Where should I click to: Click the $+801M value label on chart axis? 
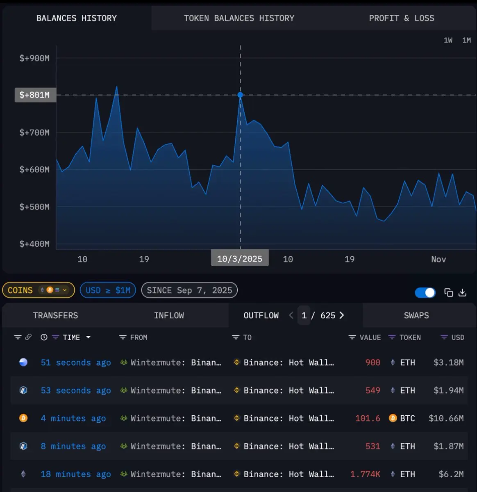(35, 95)
